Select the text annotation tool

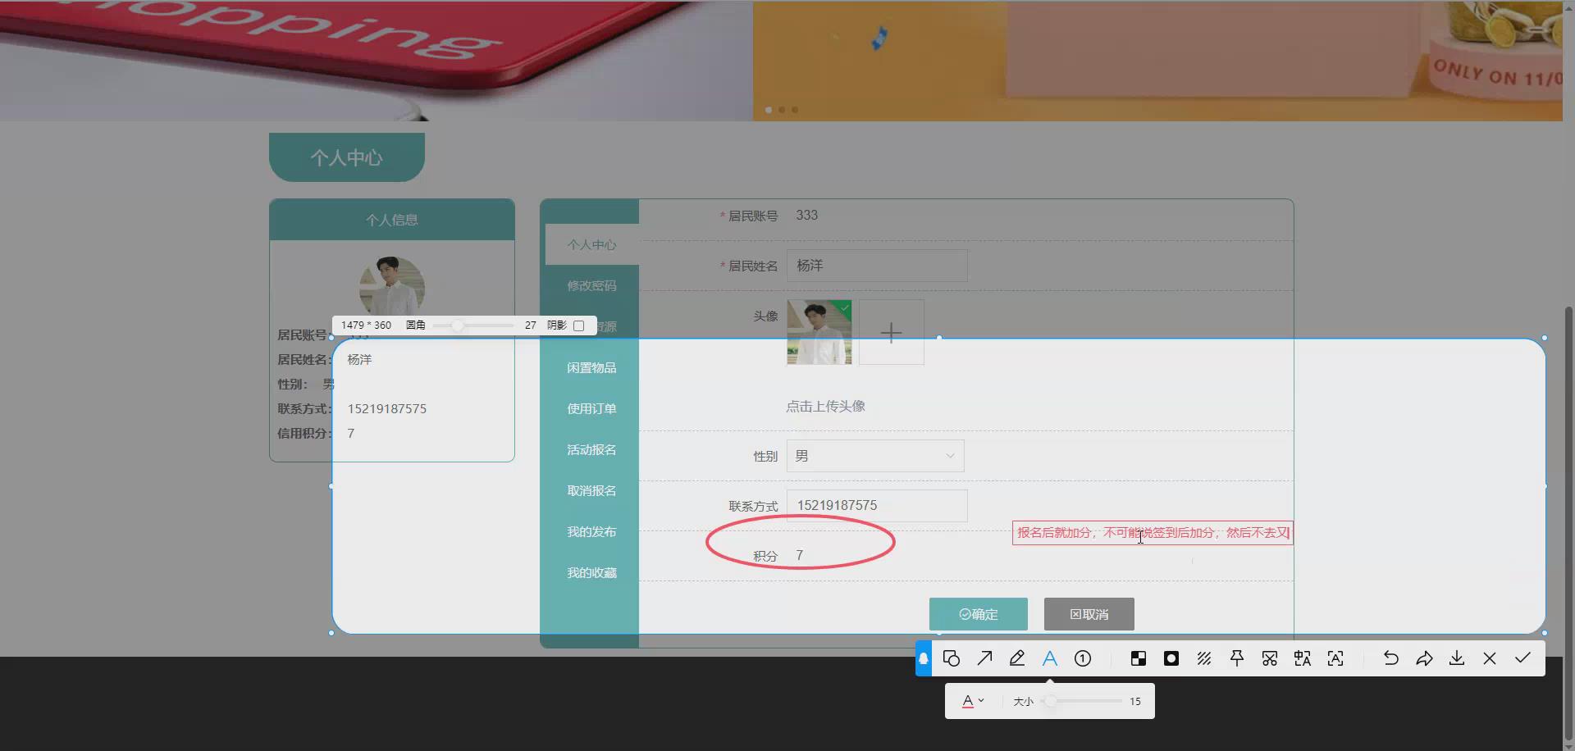tap(1050, 658)
